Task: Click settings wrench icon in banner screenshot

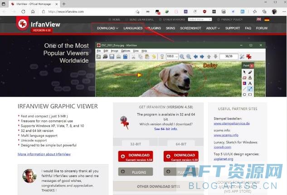Action: tap(242, 56)
